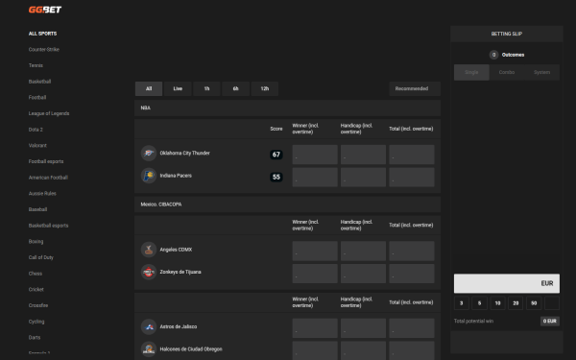Choose the System bet type tab

pos(541,72)
